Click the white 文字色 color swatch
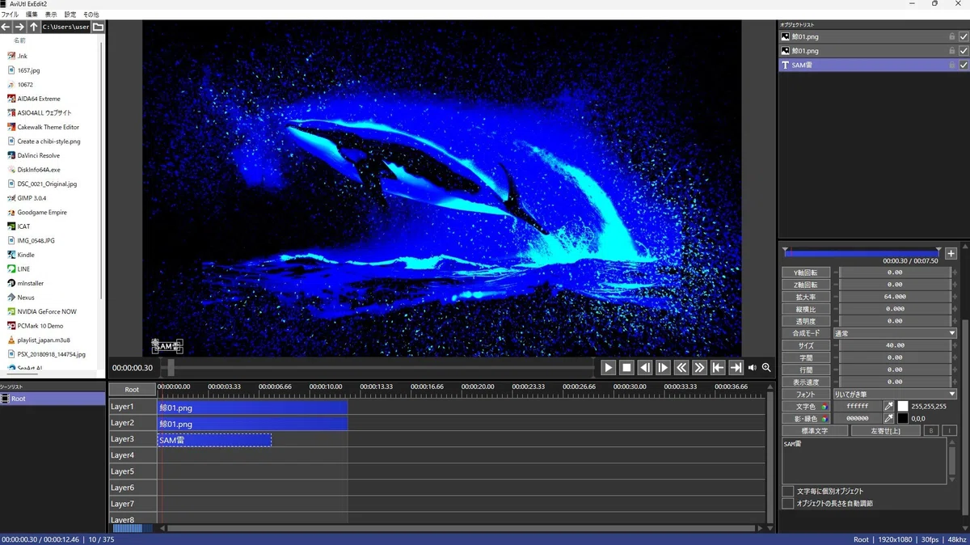 click(903, 406)
